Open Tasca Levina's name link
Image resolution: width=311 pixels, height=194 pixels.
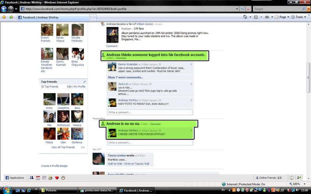pyautogui.click(x=117, y=156)
